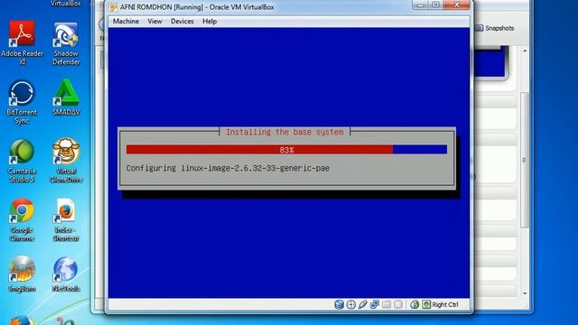Click the USB devices status icon
Screen dimensions: 578x325
point(363,304)
